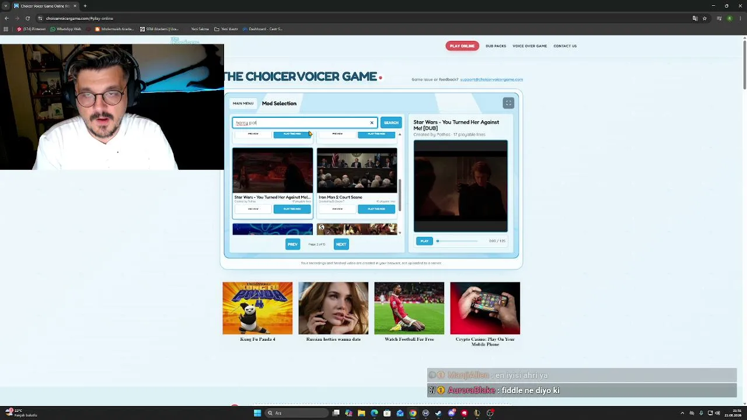Open the PLAY ONLINE nav item

(x=462, y=46)
